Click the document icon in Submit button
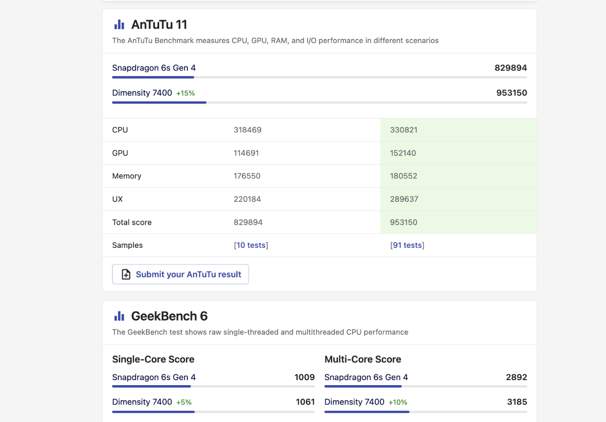Image resolution: width=606 pixels, height=422 pixels. pos(126,275)
